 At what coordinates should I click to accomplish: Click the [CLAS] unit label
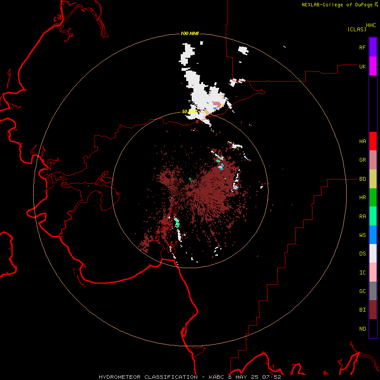[x=357, y=29]
